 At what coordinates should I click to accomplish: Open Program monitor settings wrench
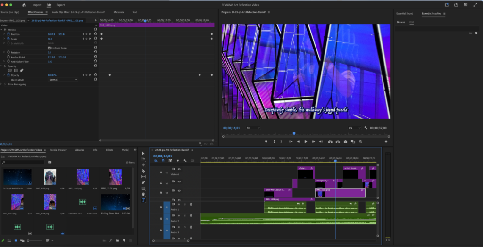(366, 128)
